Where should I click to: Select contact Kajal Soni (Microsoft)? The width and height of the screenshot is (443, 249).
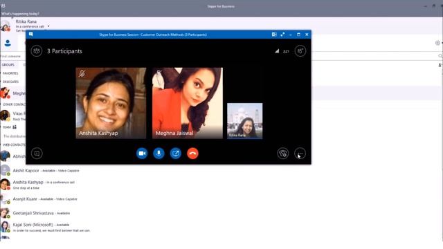pyautogui.click(x=51, y=227)
